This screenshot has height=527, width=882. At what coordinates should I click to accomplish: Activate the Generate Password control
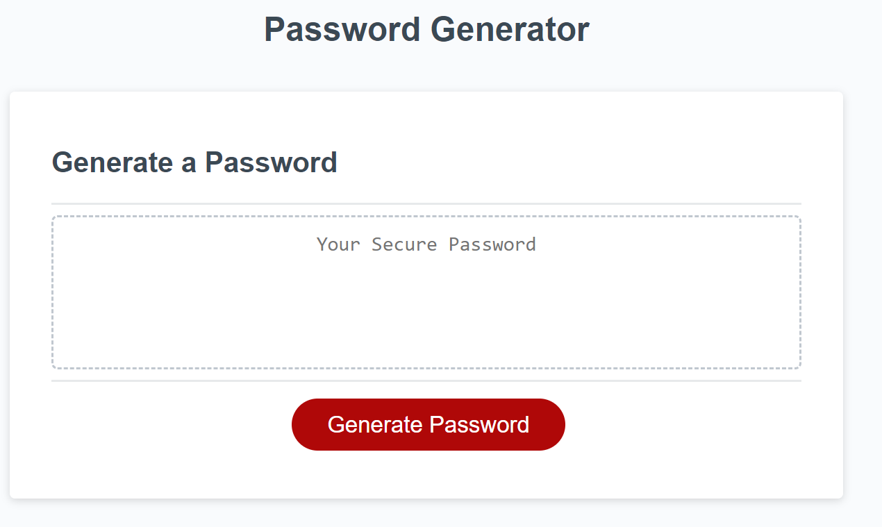click(428, 424)
